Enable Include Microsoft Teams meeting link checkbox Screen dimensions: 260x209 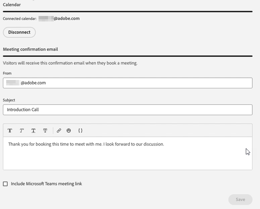(x=5, y=184)
